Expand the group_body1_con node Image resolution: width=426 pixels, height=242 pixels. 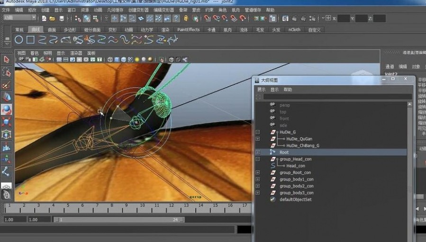click(x=258, y=179)
